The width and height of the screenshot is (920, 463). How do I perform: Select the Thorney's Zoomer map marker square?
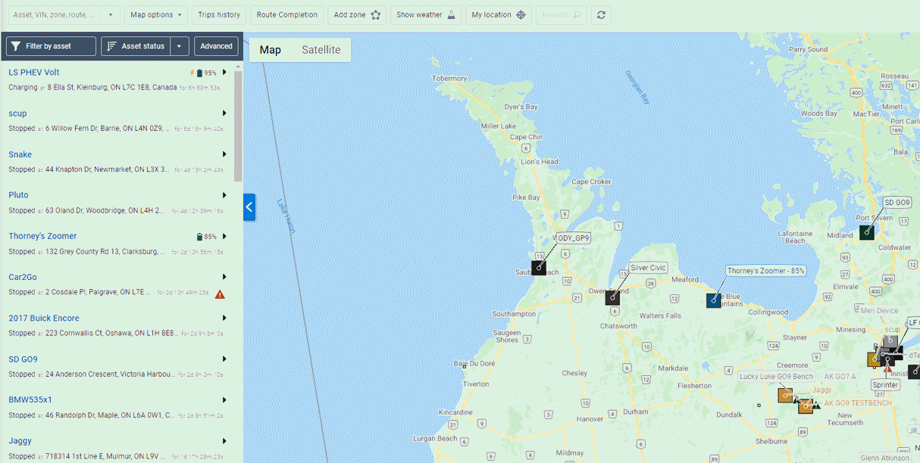tap(713, 300)
